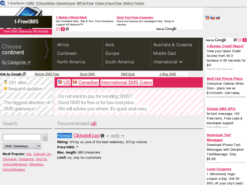Click the Czech flag language icon
Viewport: 247px width, 185px height.
212,17
